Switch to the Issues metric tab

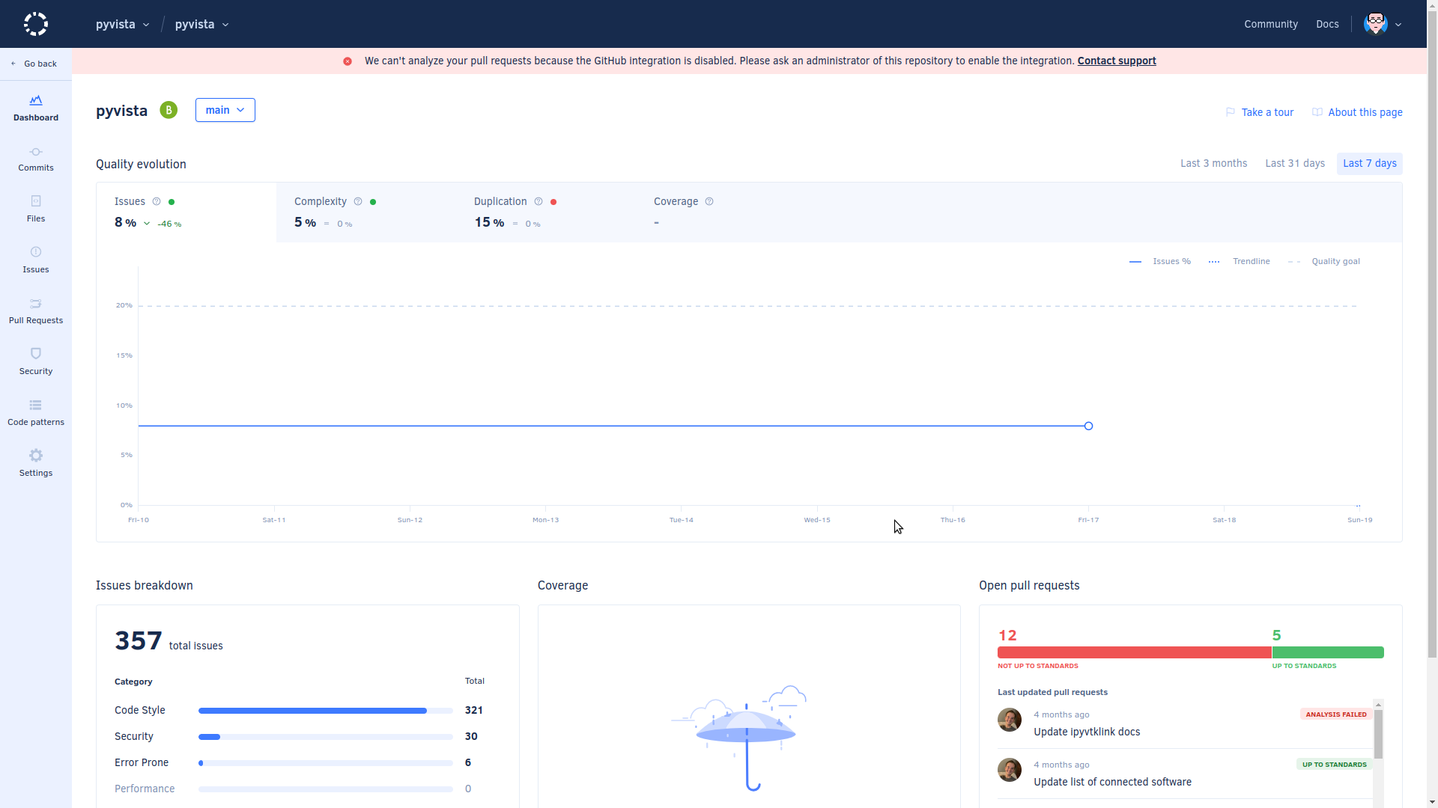click(186, 212)
